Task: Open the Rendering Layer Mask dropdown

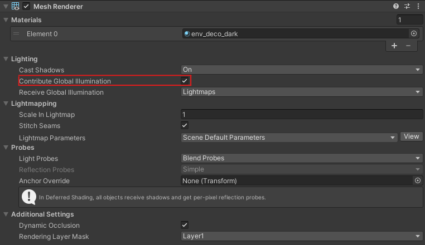Action: click(302, 236)
